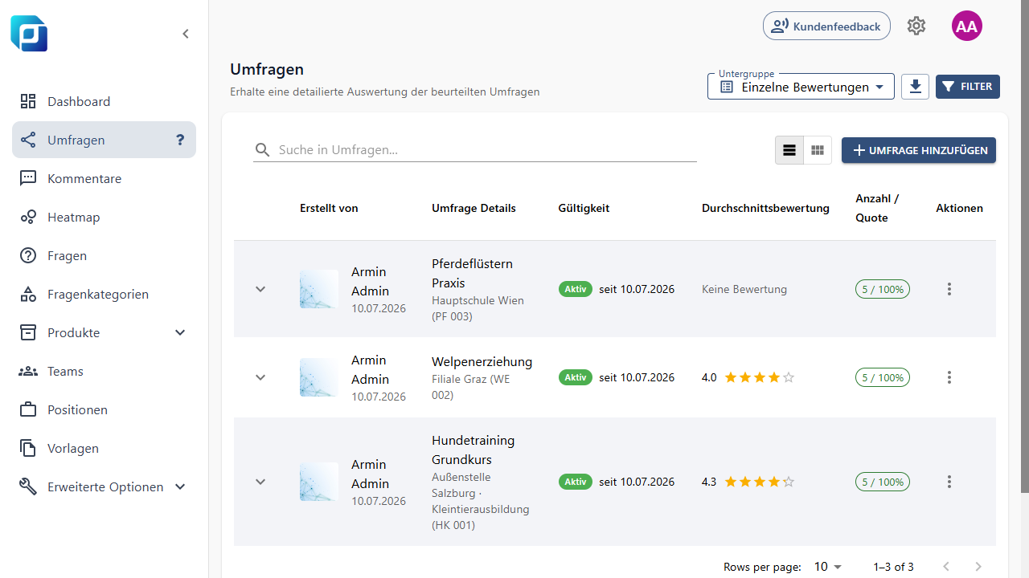
Task: Click the previous page arrow
Action: [946, 567]
